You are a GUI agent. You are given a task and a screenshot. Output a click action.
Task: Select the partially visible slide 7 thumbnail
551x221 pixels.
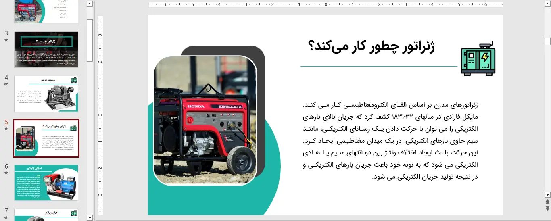tap(46, 215)
